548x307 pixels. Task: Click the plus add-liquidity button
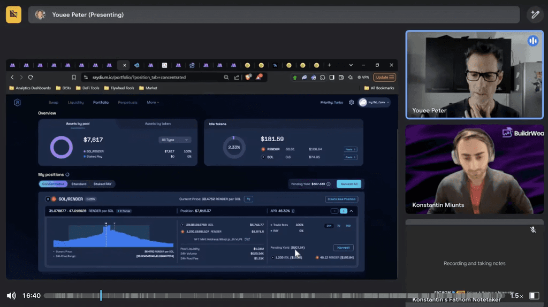(344, 211)
